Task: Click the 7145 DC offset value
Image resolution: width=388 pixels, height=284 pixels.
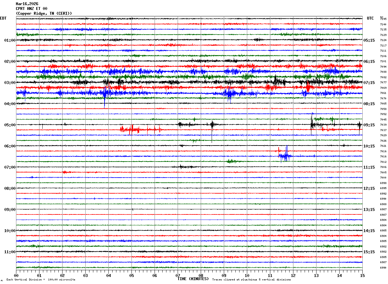Action: [384, 19]
